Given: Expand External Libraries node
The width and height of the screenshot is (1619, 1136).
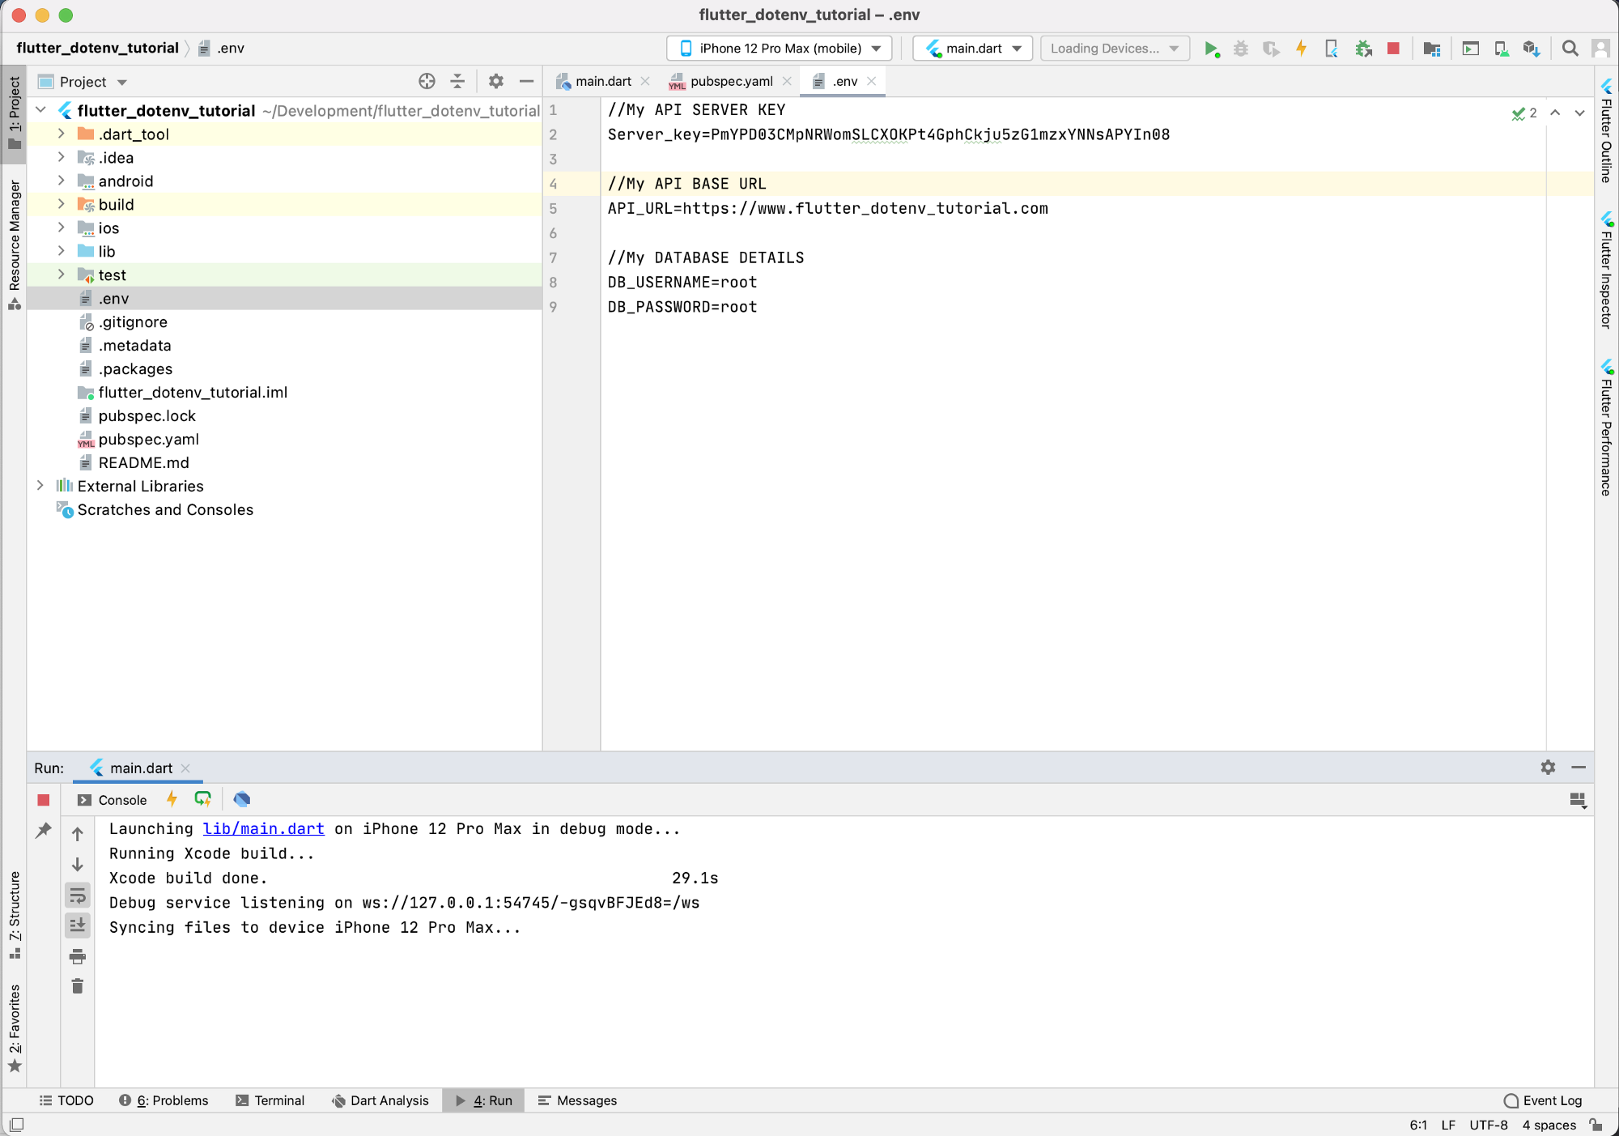Looking at the screenshot, I should click(40, 486).
